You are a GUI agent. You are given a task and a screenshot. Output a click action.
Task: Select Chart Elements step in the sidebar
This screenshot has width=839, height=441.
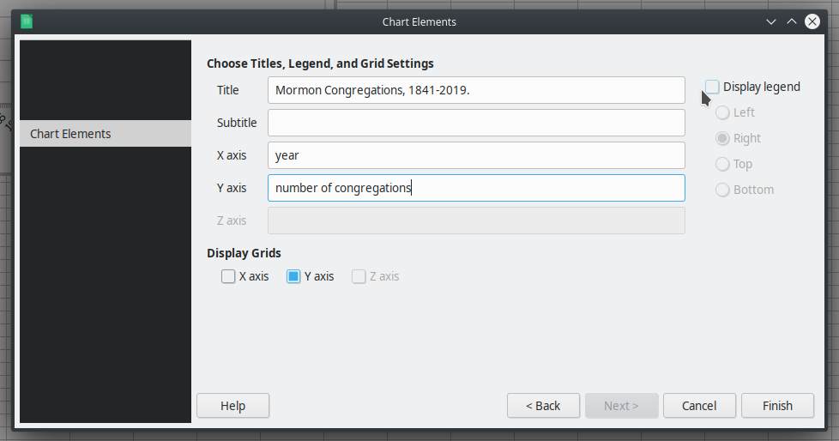click(x=106, y=133)
